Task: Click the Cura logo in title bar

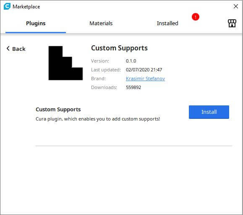Action: tap(7, 7)
